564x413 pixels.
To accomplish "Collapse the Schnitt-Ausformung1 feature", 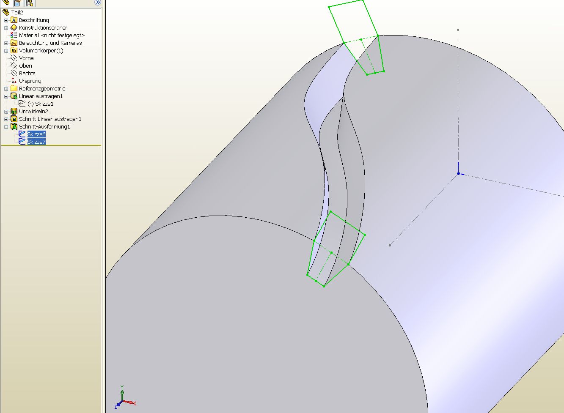I will [x=6, y=127].
